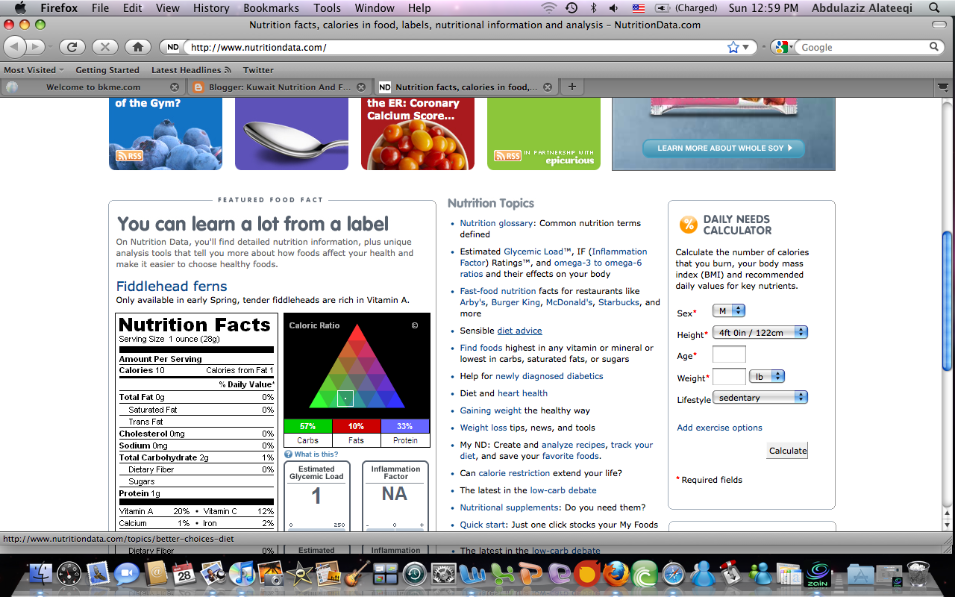Focus the Google search field

(x=863, y=47)
